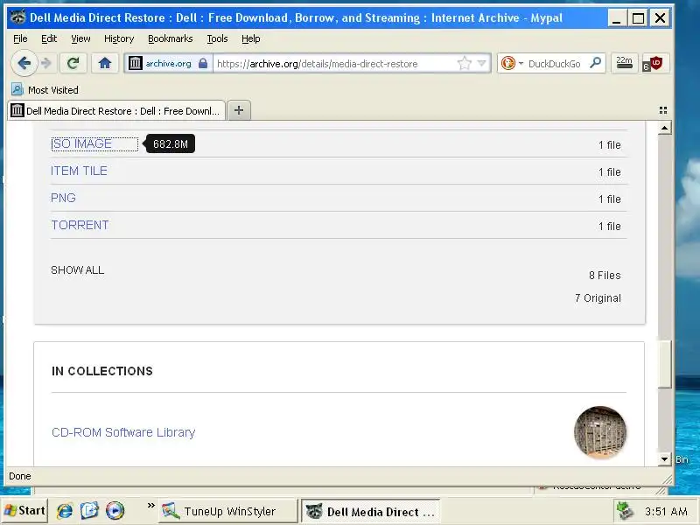Open the DuckDuckGo search engine dropdown
This screenshot has height=525, width=700.
coord(512,63)
